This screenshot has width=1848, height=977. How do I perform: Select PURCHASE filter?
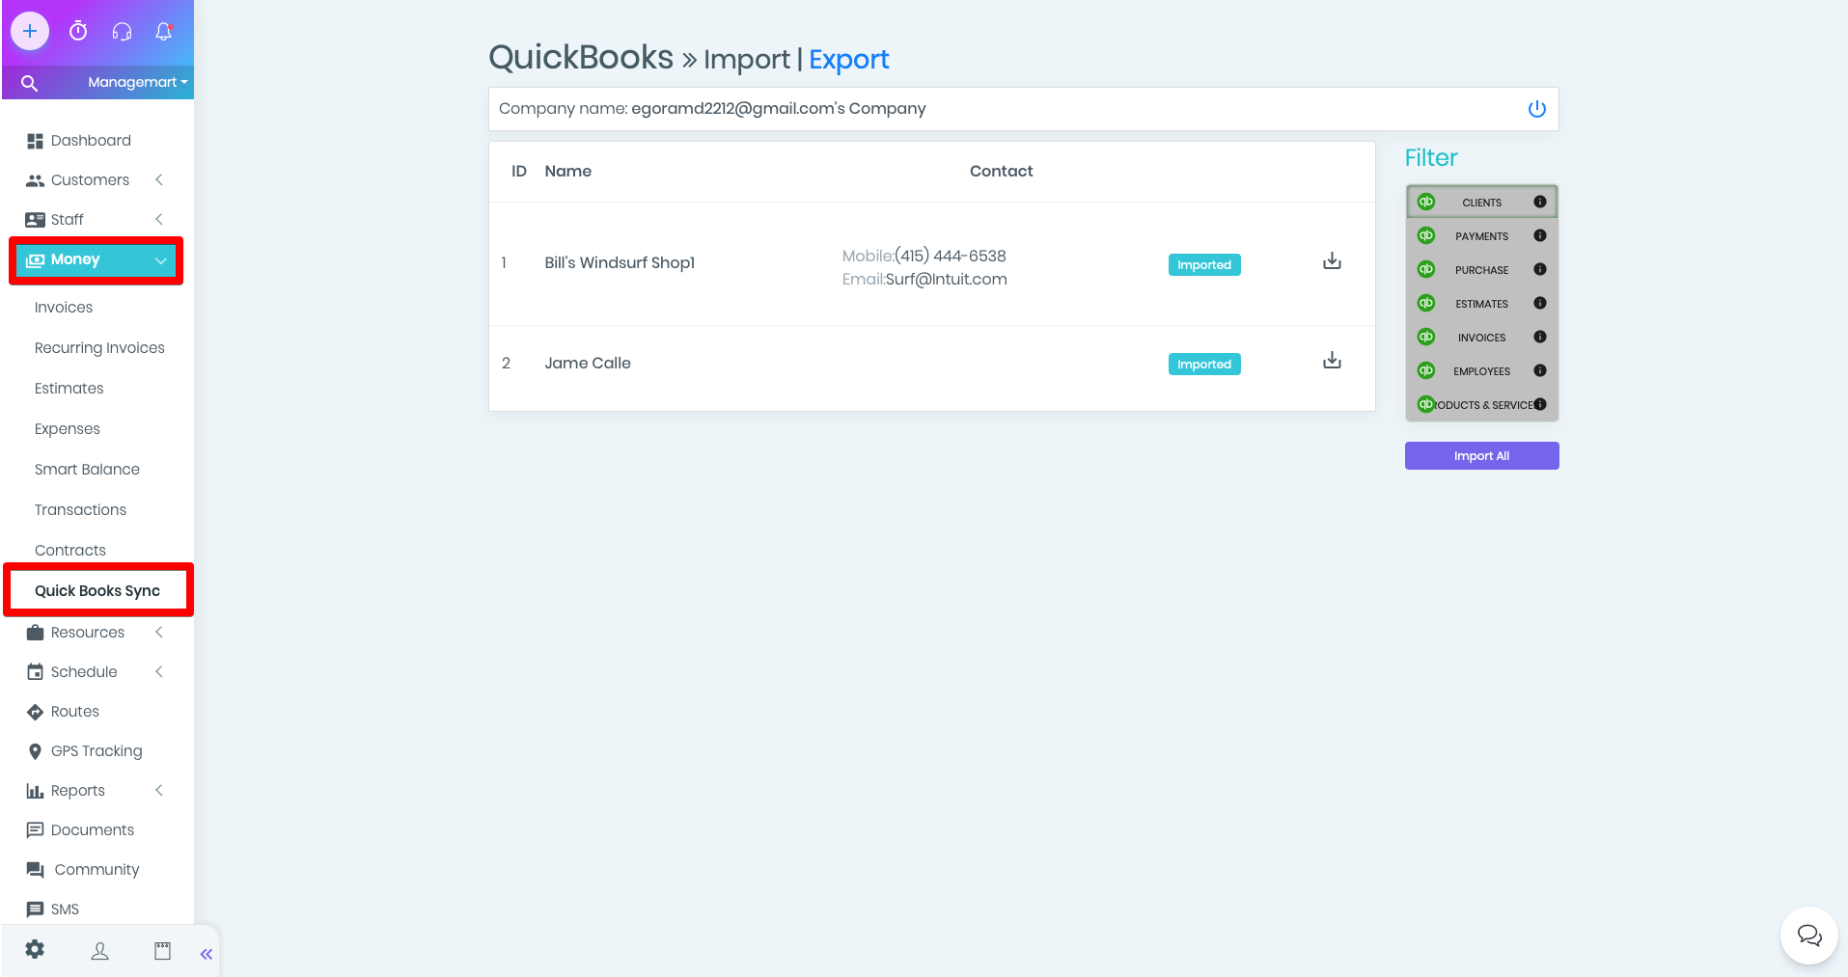point(1481,270)
